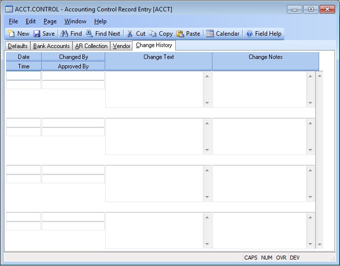Open Field Help from the toolbar

point(250,34)
